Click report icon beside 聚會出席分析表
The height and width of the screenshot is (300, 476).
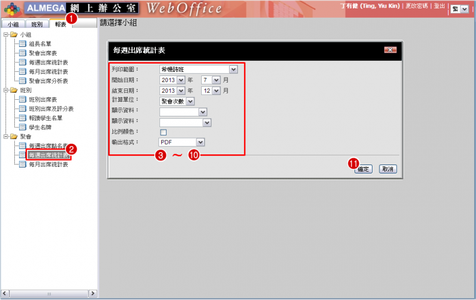tap(23, 81)
